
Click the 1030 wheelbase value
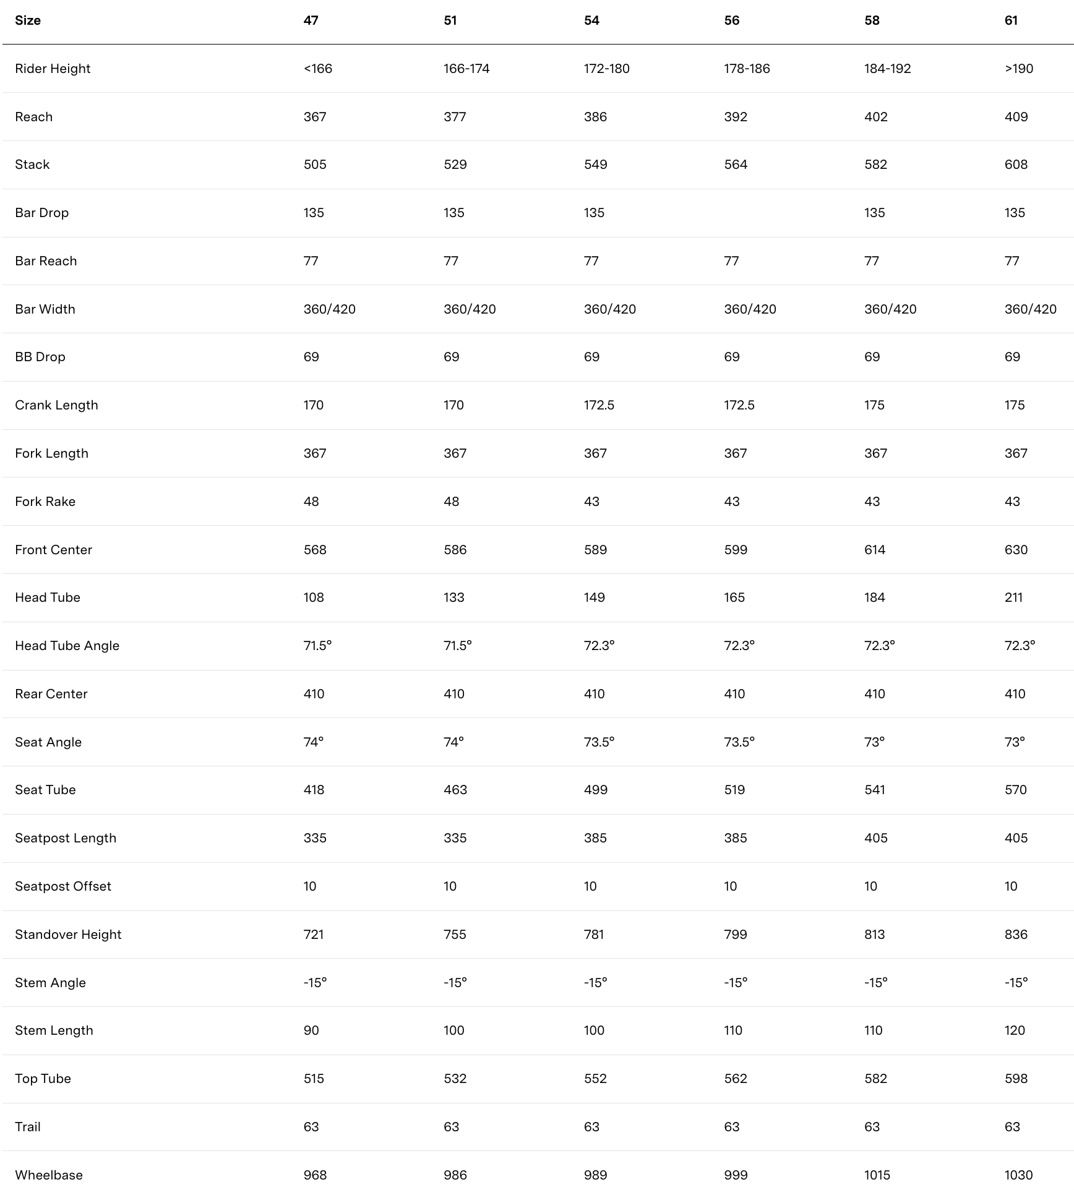click(1018, 1175)
